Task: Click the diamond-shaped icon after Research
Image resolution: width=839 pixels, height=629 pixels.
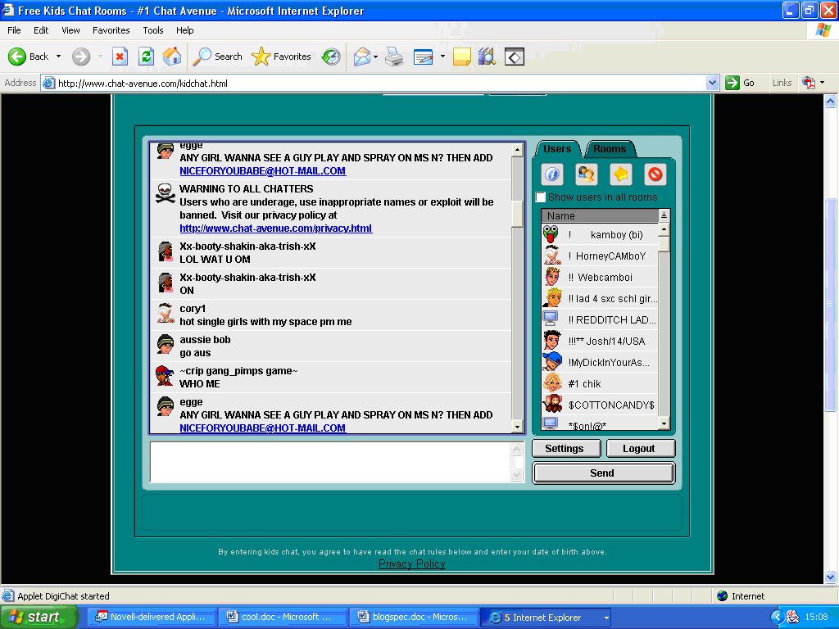Action: 515,57
